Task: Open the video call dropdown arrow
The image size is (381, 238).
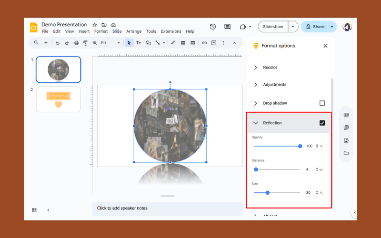Action: click(x=250, y=27)
